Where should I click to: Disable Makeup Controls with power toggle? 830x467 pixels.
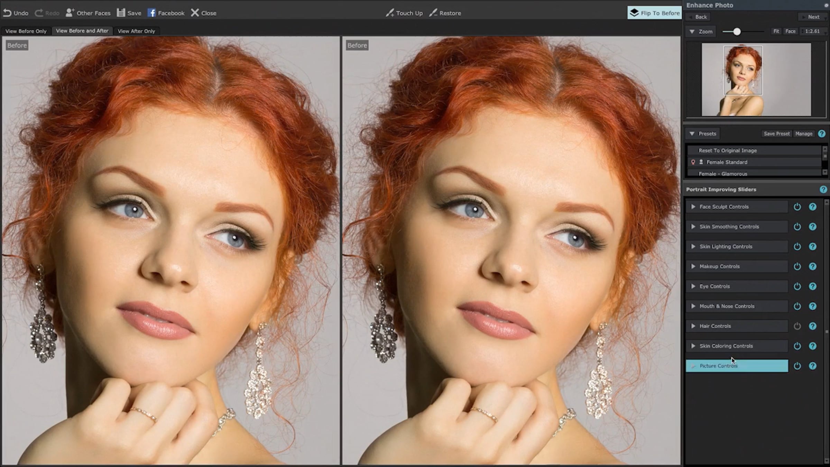coord(797,266)
